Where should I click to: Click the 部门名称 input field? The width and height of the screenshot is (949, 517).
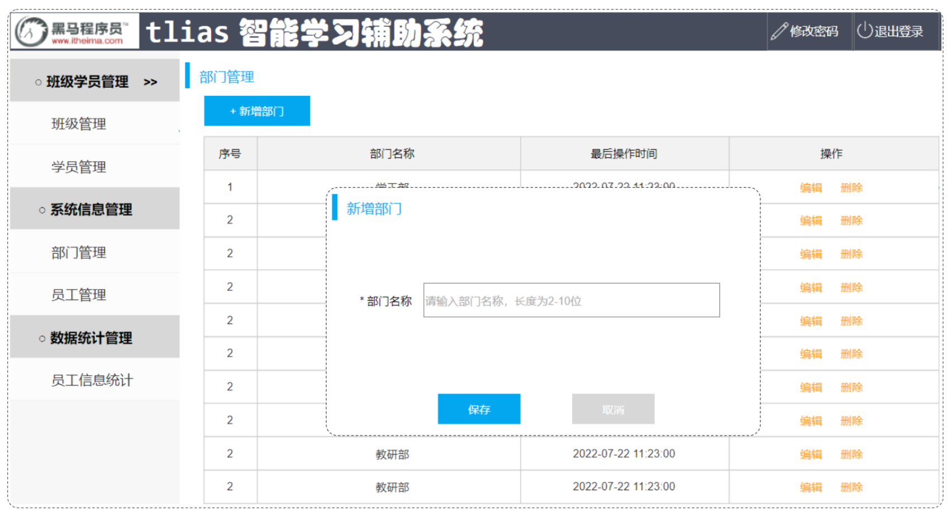coord(570,301)
